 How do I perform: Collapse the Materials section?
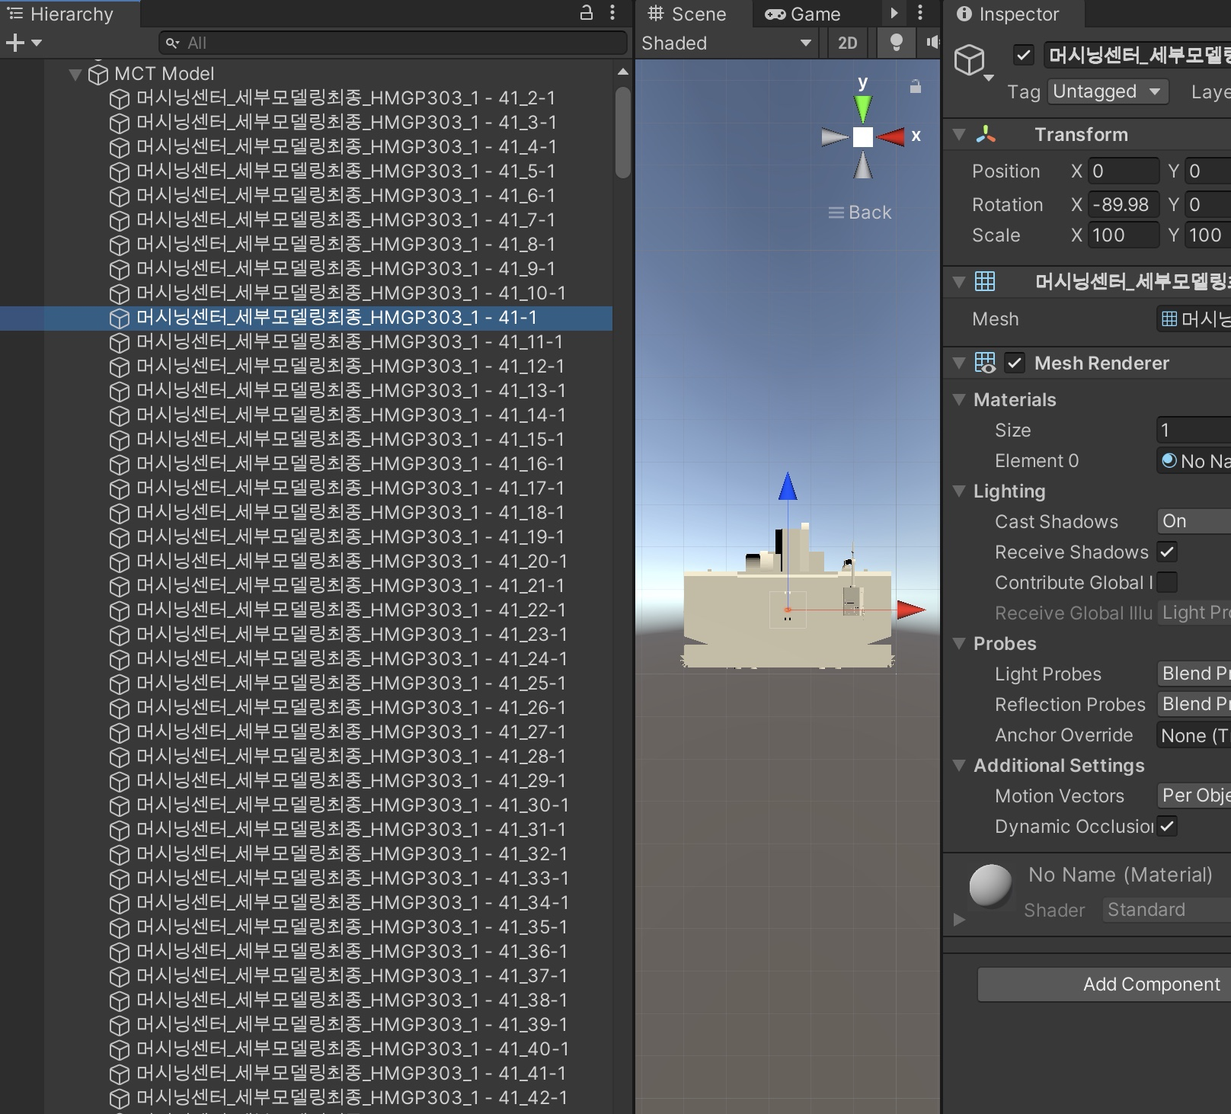pyautogui.click(x=960, y=399)
